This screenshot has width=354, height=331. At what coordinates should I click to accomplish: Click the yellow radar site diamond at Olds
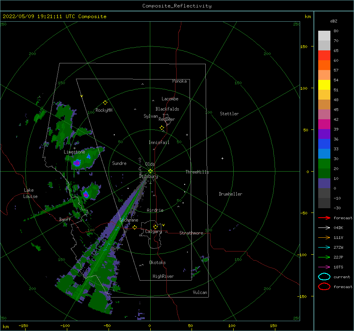click(x=150, y=171)
